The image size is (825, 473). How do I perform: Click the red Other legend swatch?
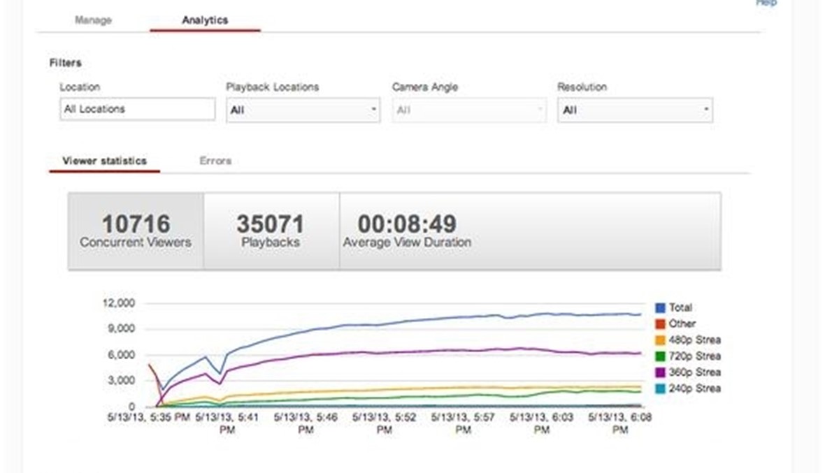[x=660, y=323]
